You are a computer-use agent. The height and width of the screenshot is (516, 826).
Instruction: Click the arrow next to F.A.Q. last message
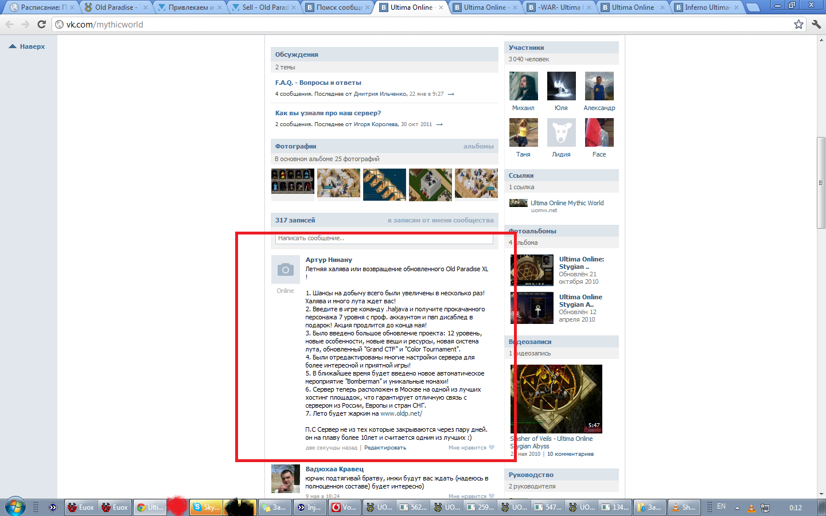click(x=451, y=94)
